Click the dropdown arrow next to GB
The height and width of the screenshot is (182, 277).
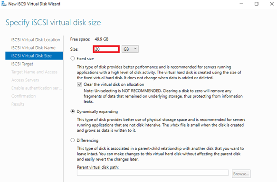[135, 49]
